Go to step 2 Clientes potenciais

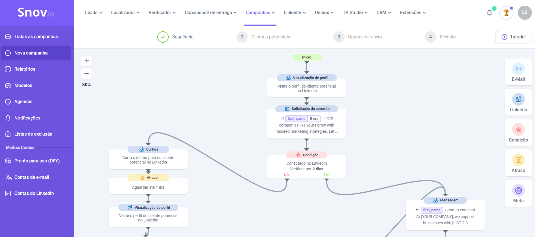[263, 37]
